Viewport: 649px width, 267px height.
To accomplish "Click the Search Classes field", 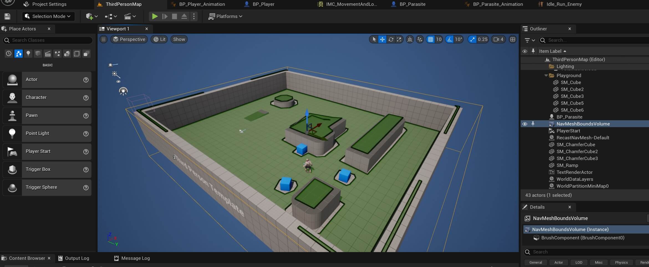I will [48, 40].
